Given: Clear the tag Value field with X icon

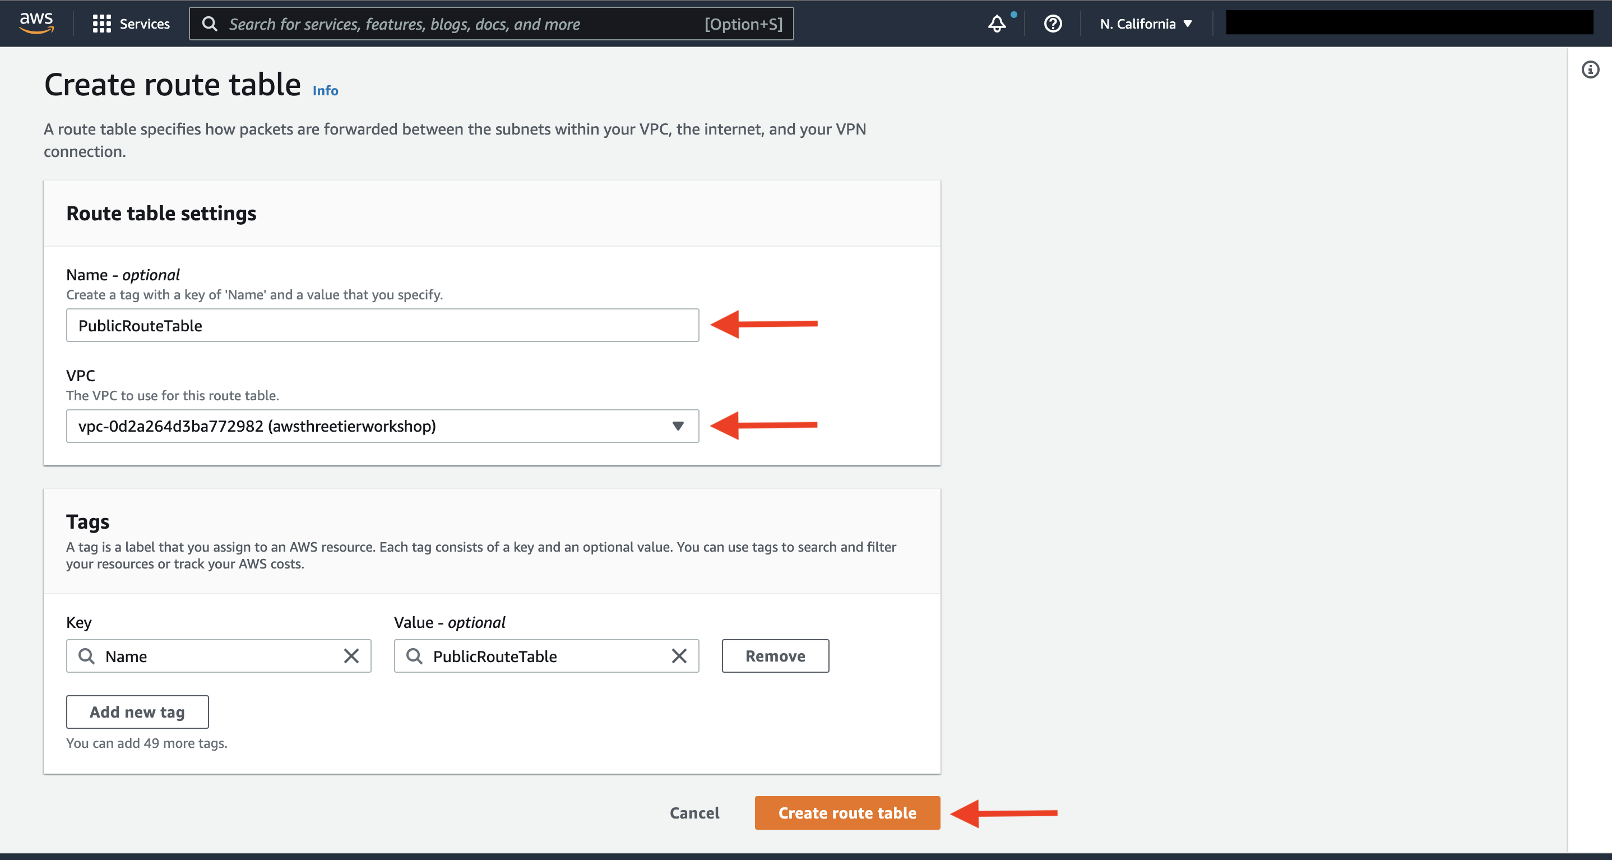Looking at the screenshot, I should point(679,655).
